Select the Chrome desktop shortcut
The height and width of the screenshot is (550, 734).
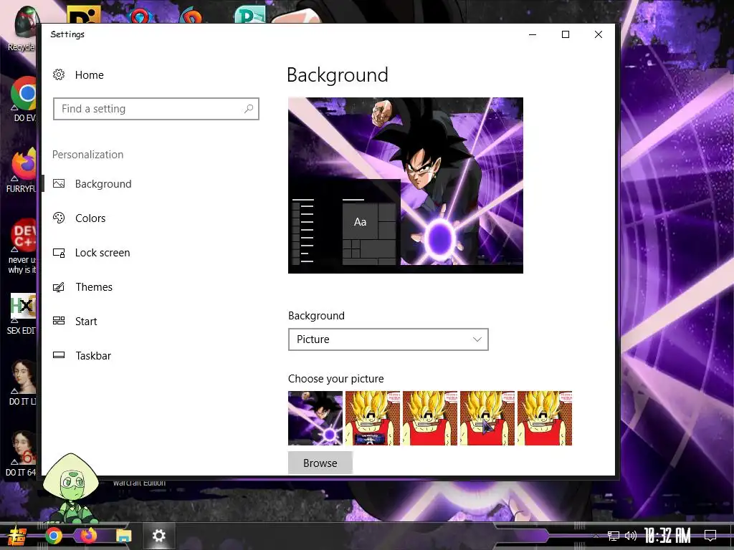point(24,99)
